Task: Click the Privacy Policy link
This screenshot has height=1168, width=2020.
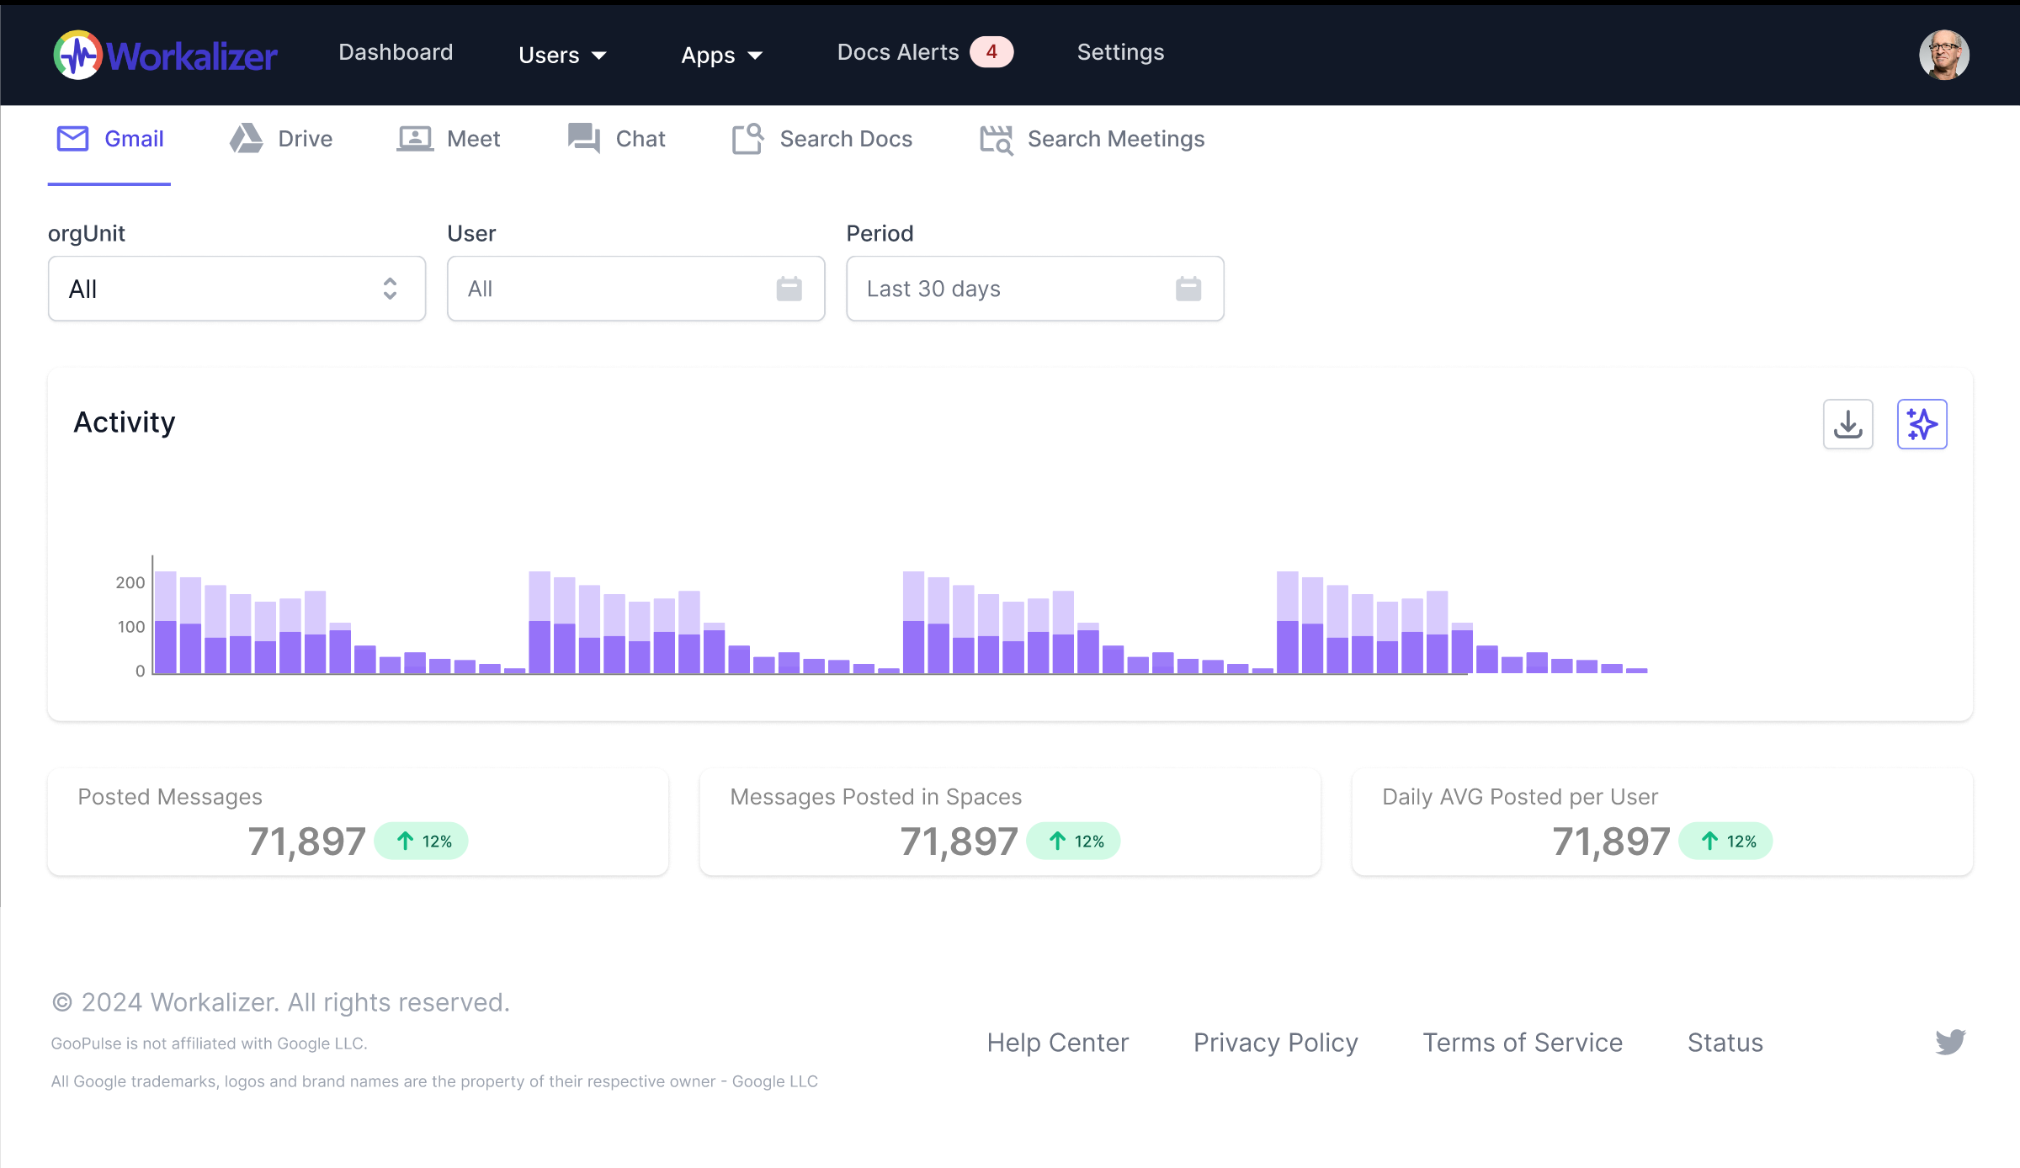Action: click(x=1275, y=1042)
